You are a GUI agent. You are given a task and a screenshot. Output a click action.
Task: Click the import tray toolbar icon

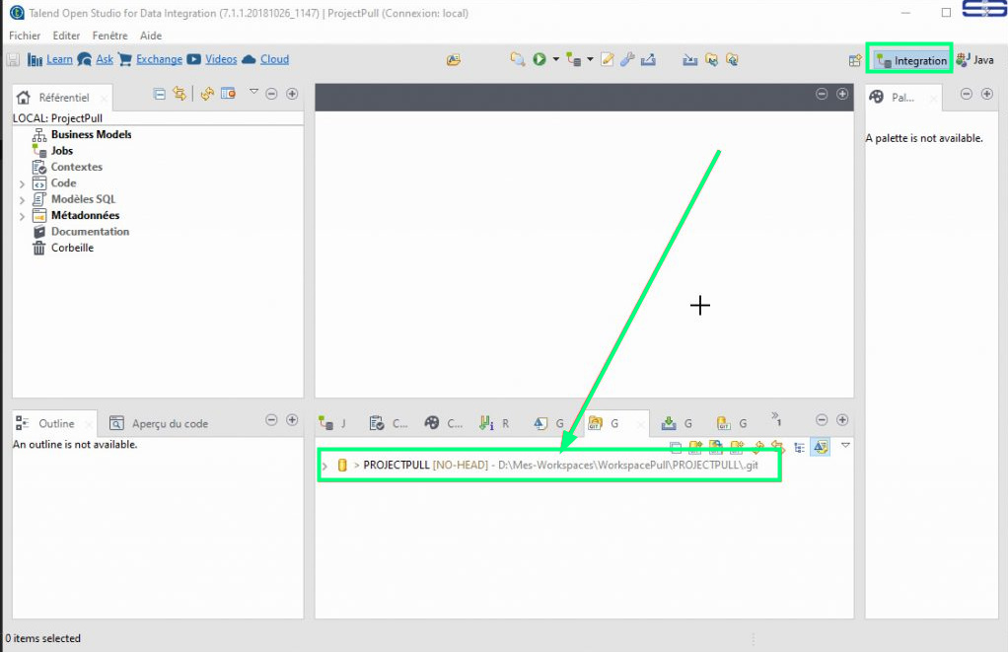pos(689,60)
